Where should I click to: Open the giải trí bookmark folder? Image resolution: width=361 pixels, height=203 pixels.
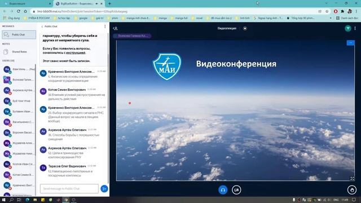[98, 18]
